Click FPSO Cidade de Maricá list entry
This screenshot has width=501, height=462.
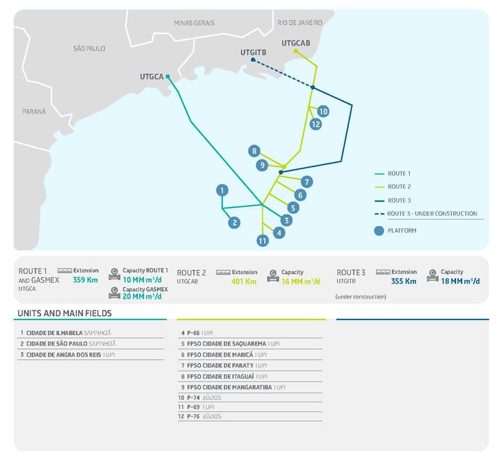pyautogui.click(x=223, y=355)
